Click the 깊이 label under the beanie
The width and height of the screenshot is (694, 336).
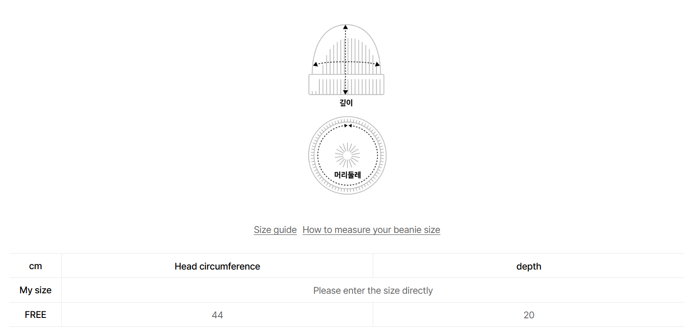coord(346,103)
